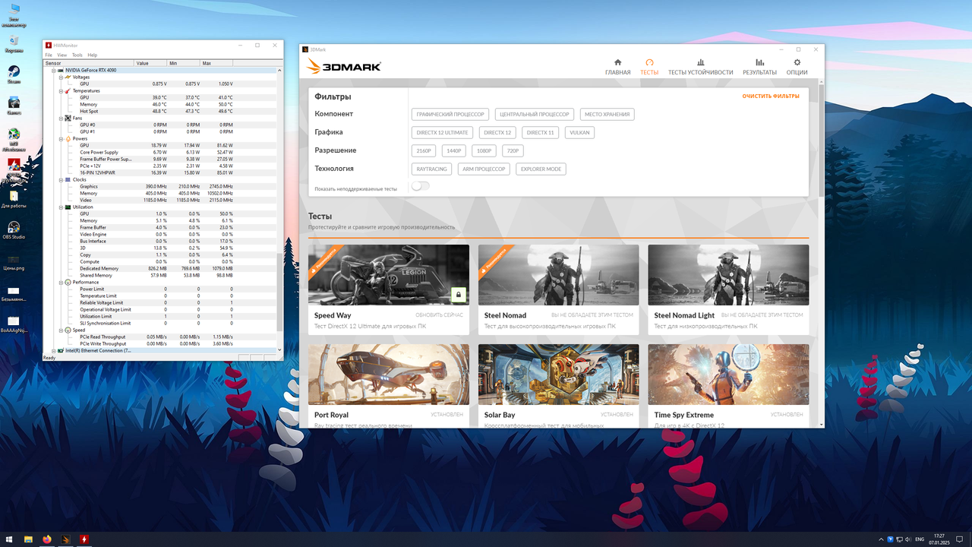This screenshot has height=547, width=972.
Task: Open the Speed Way test thumbnail
Action: click(x=389, y=274)
